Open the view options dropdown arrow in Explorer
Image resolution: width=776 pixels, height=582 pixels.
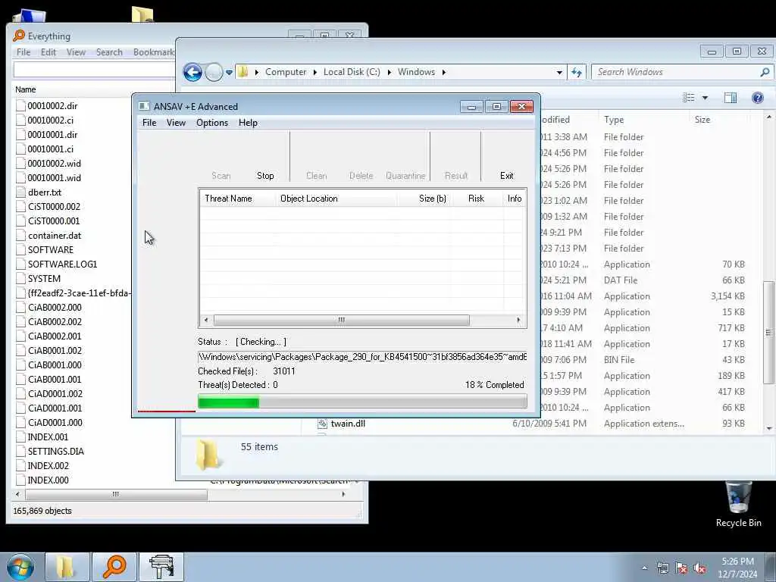(705, 98)
